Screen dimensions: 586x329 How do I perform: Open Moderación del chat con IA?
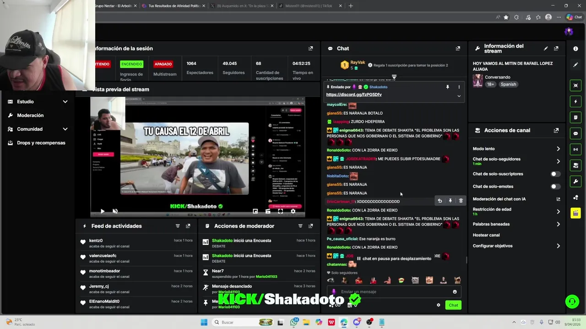tap(499, 199)
